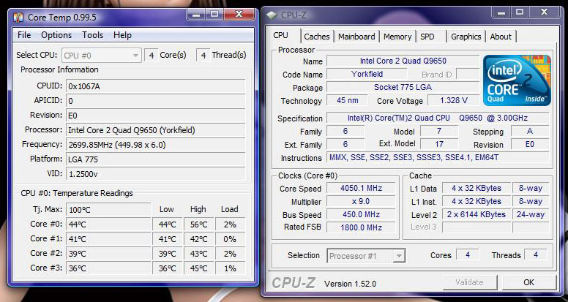Click the Intel Core 2 Quad logo
568x302 pixels.
coord(517,80)
